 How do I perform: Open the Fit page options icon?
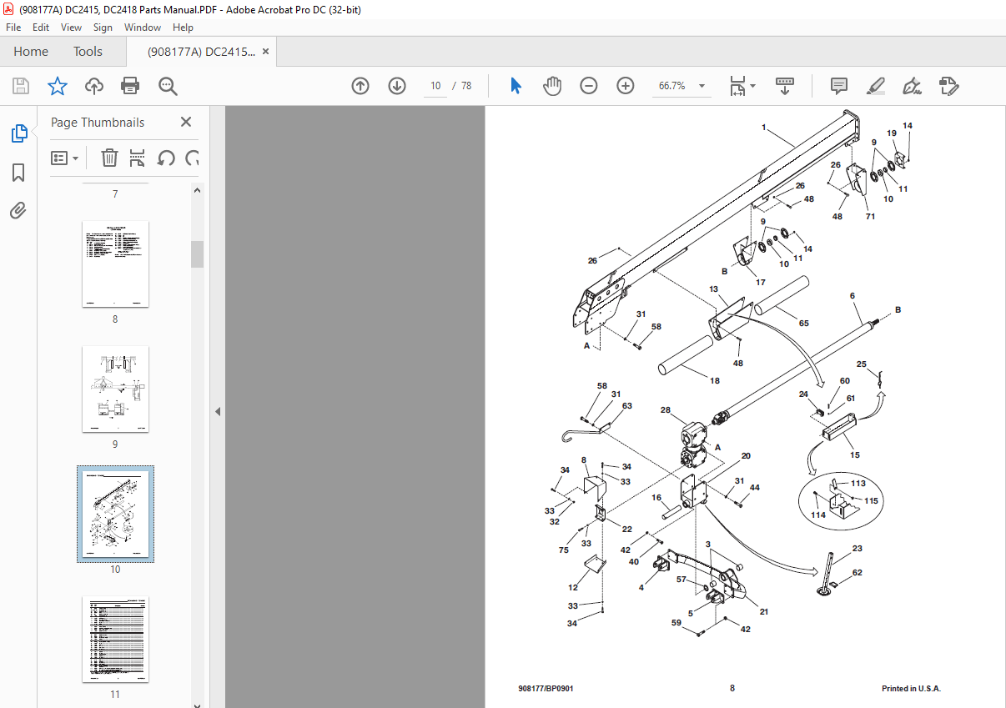click(737, 86)
